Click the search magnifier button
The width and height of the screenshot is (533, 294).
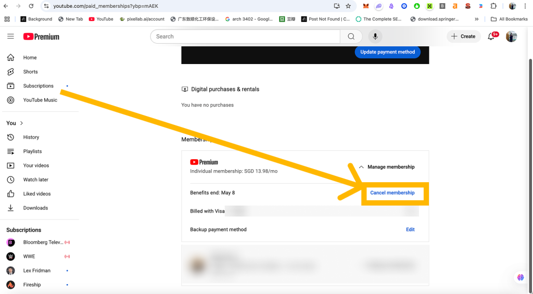pyautogui.click(x=351, y=36)
